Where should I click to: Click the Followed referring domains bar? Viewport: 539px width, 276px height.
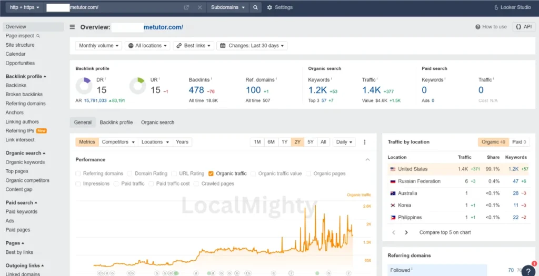(x=437, y=270)
